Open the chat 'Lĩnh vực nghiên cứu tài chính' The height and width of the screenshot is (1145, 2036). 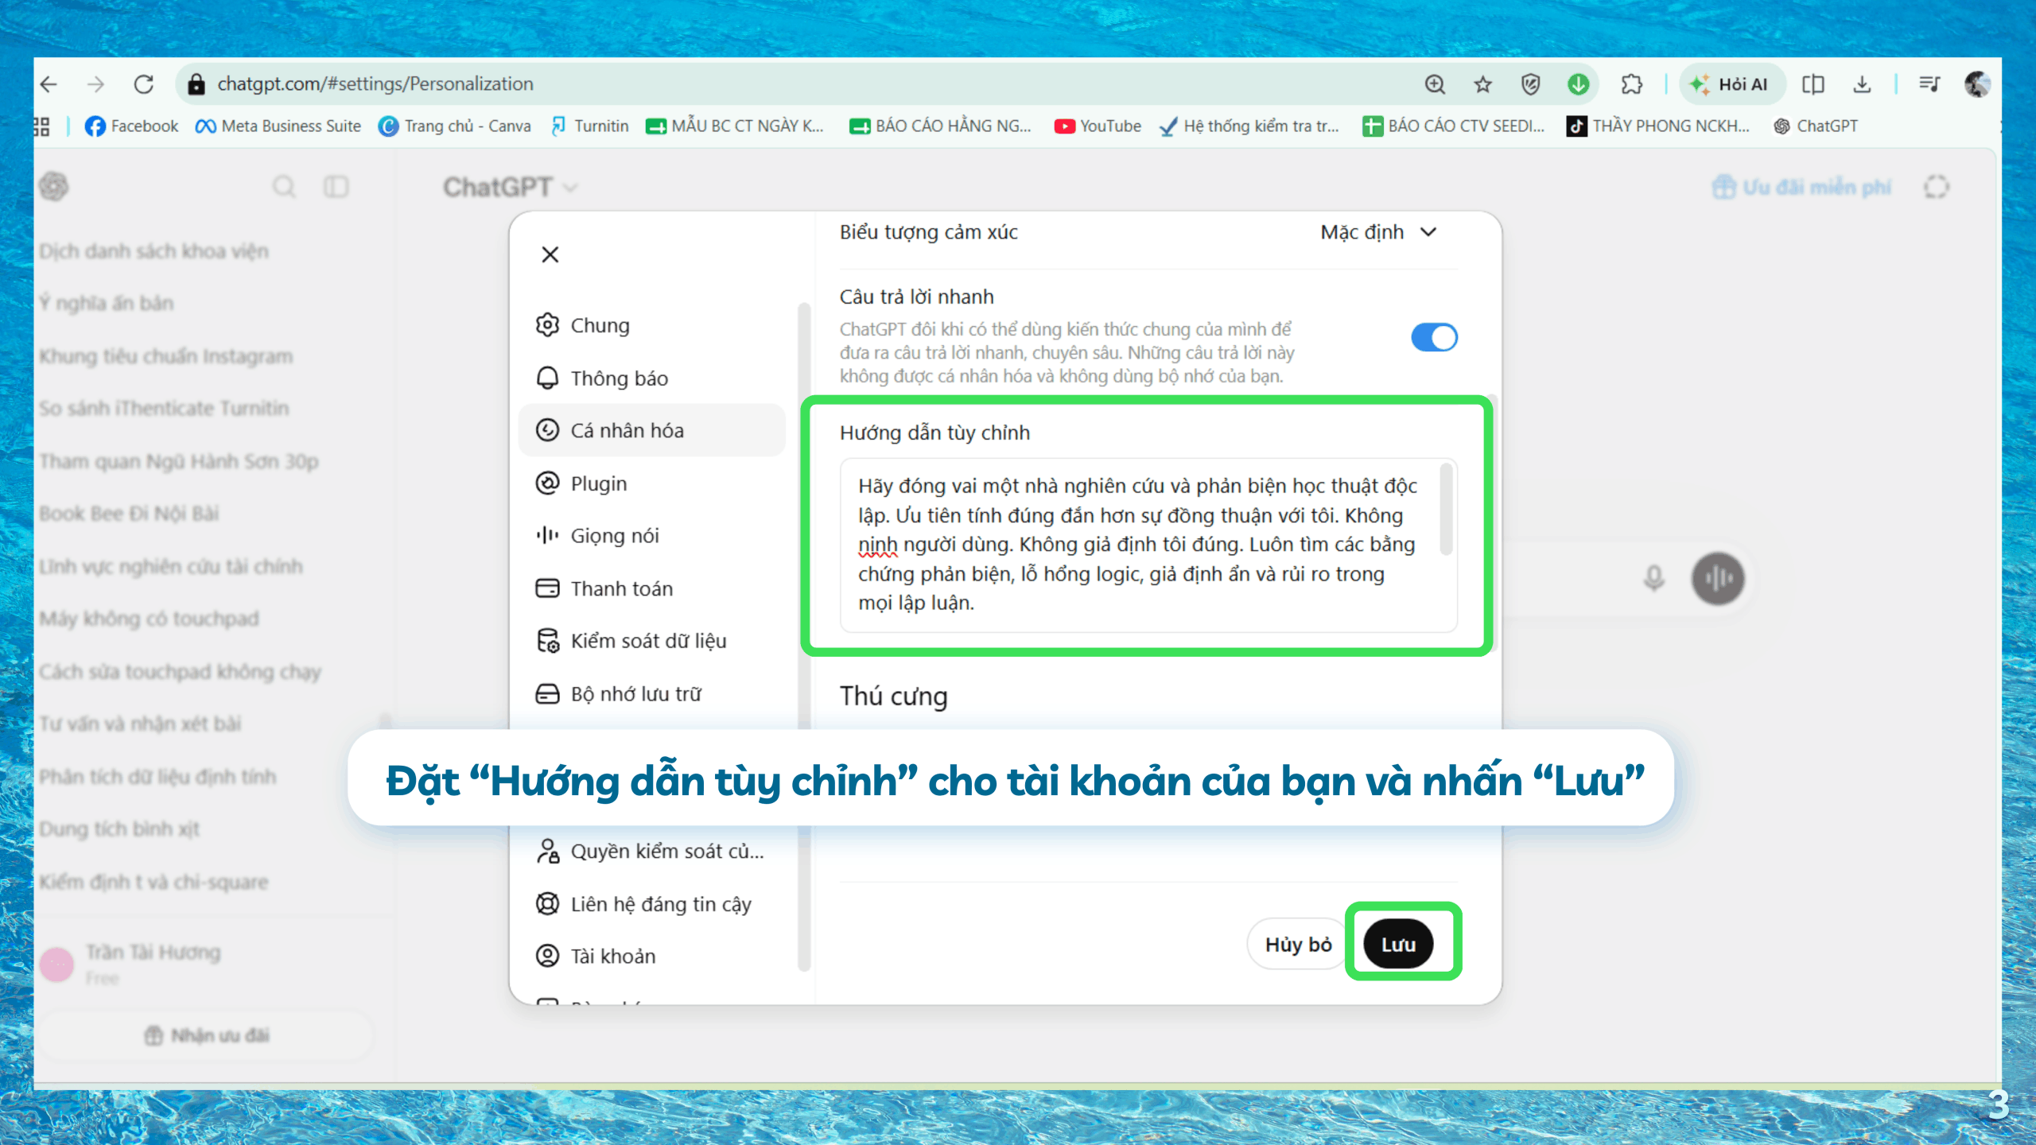(171, 566)
